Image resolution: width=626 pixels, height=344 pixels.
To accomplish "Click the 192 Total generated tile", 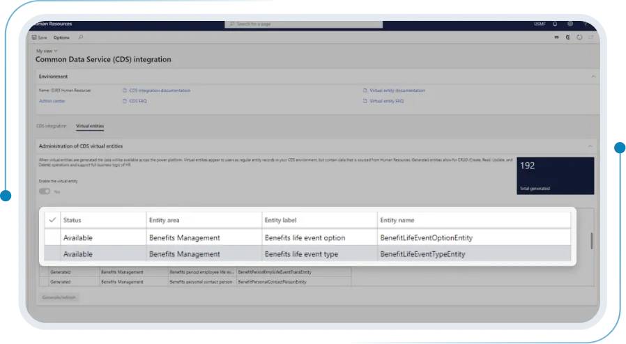I will pyautogui.click(x=555, y=175).
